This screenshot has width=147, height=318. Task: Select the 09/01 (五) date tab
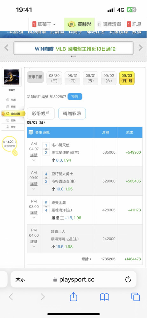pyautogui.click(x=91, y=78)
